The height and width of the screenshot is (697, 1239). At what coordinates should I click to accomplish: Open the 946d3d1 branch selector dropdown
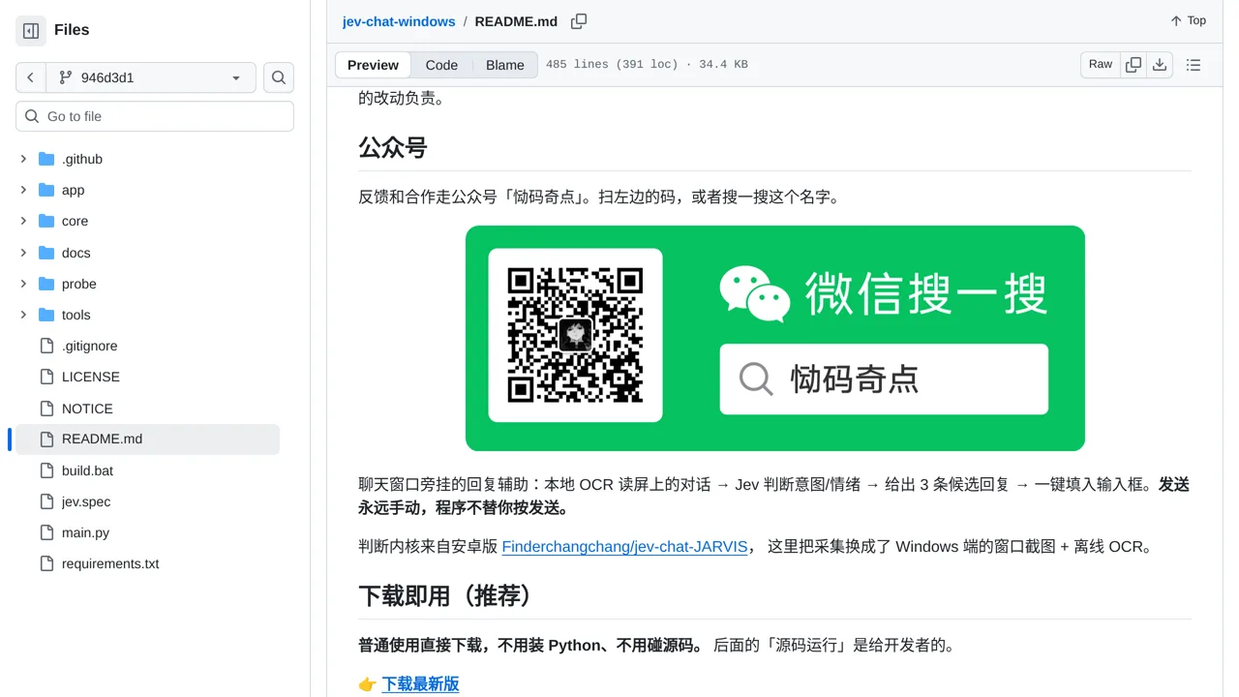pos(151,77)
